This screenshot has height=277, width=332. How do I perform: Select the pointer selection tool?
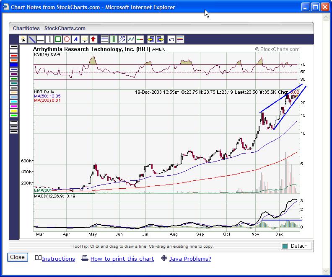(23, 39)
